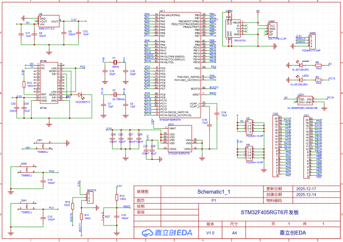The width and height of the screenshot is (343, 242).
Task: Select capacitor C8 near the regulator input
Action: tap(34, 34)
